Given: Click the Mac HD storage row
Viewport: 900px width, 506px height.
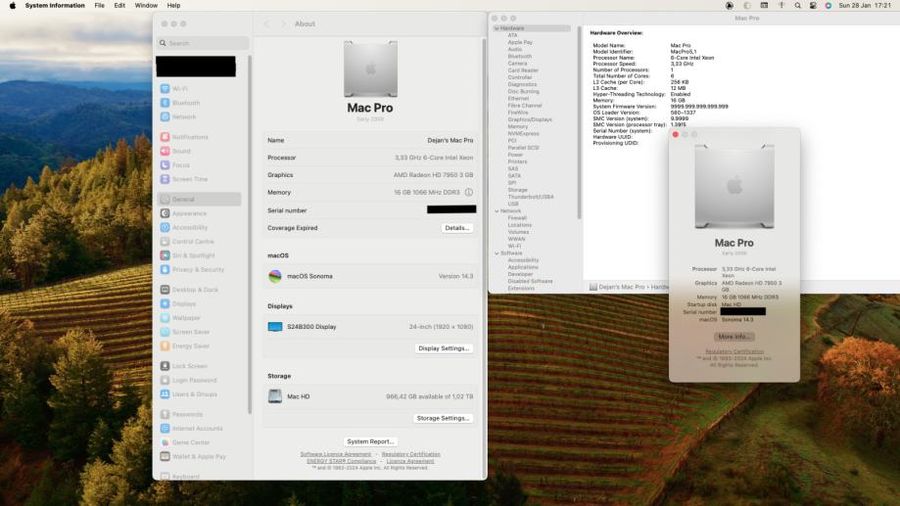Looking at the screenshot, I should (370, 396).
